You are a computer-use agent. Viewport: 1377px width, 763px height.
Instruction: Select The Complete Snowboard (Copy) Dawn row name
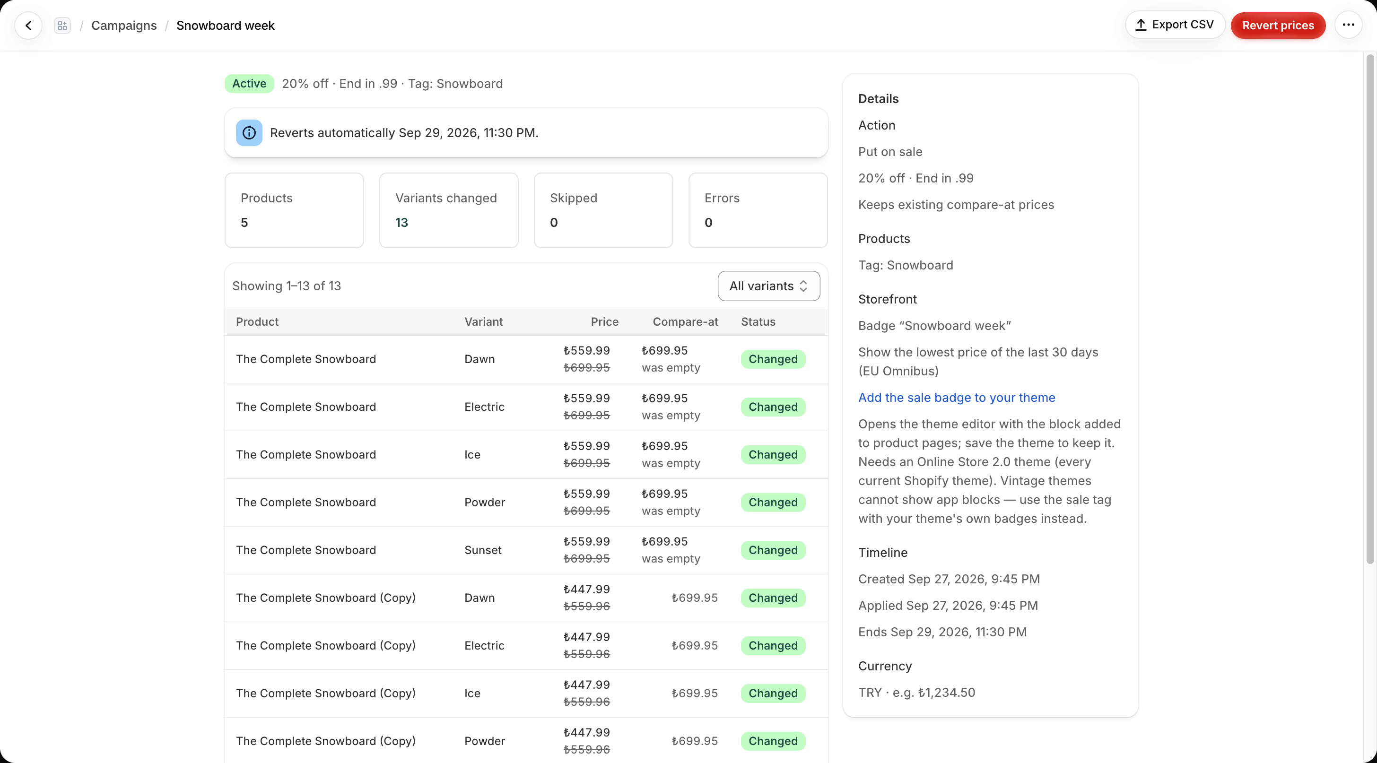pos(325,598)
